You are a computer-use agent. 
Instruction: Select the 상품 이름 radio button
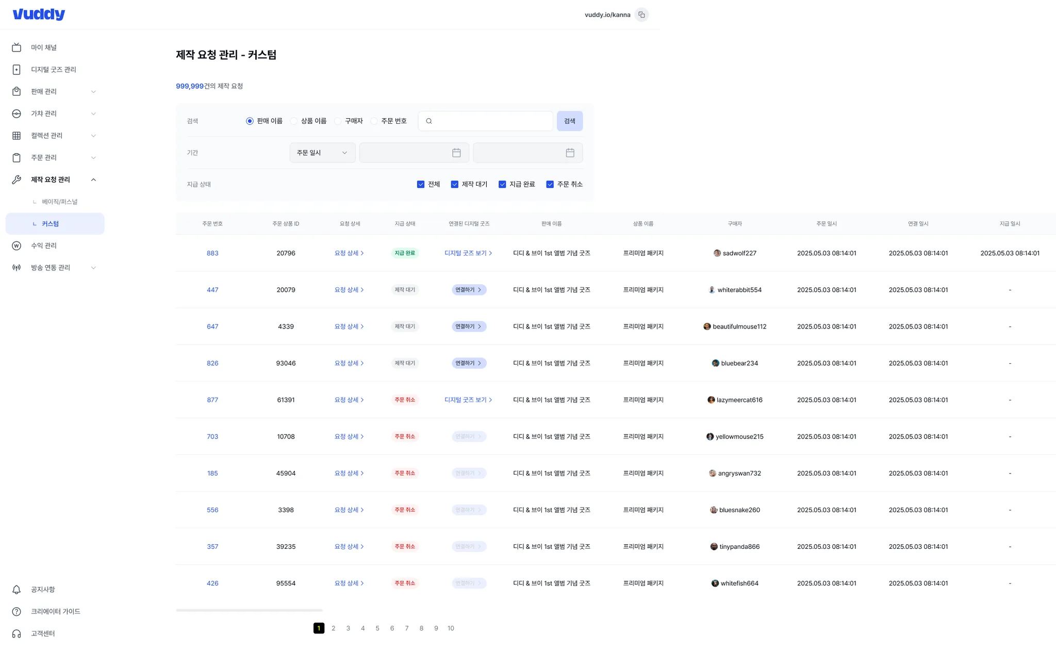coord(293,121)
